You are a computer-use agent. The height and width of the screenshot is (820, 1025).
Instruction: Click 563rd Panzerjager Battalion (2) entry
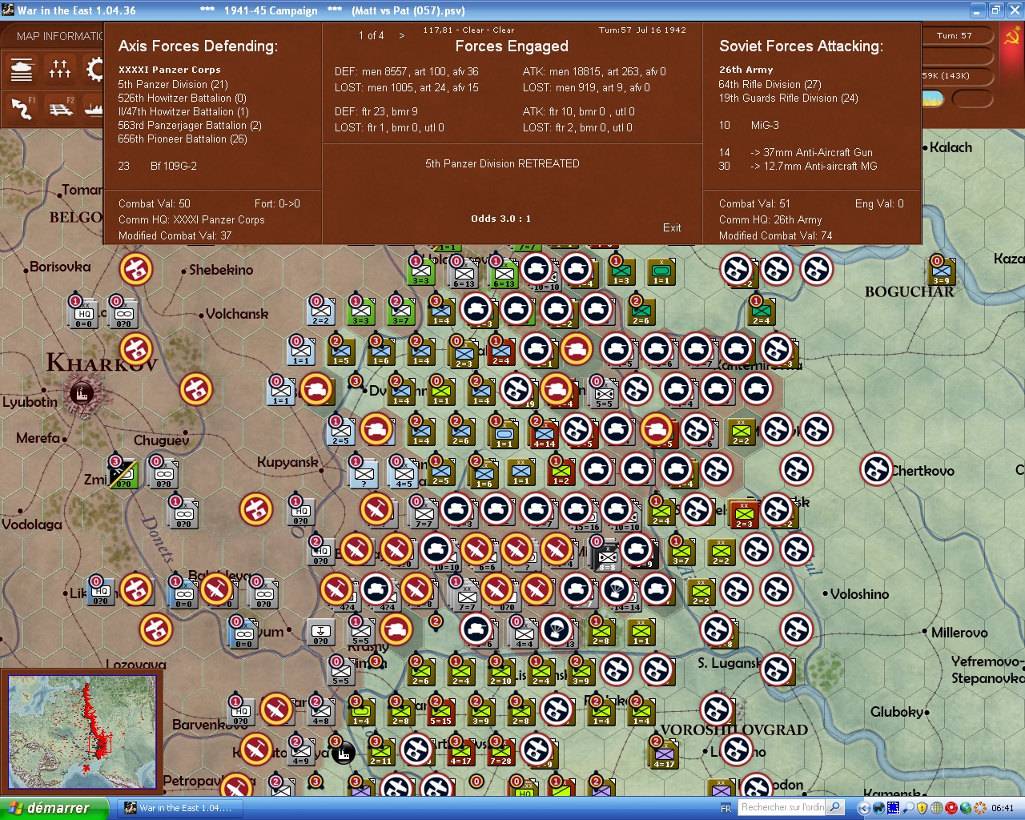(x=190, y=125)
